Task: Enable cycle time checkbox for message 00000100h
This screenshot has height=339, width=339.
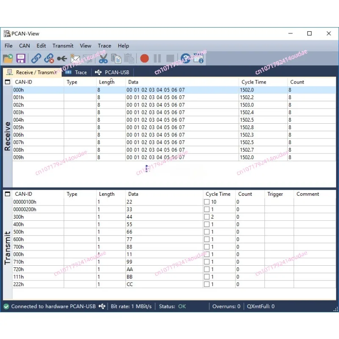Action: (207, 202)
